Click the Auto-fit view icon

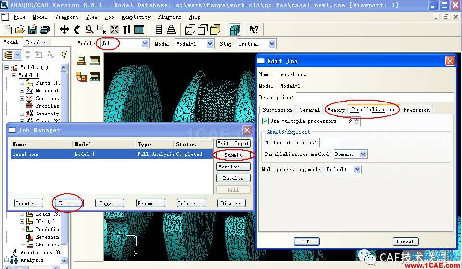click(115, 29)
